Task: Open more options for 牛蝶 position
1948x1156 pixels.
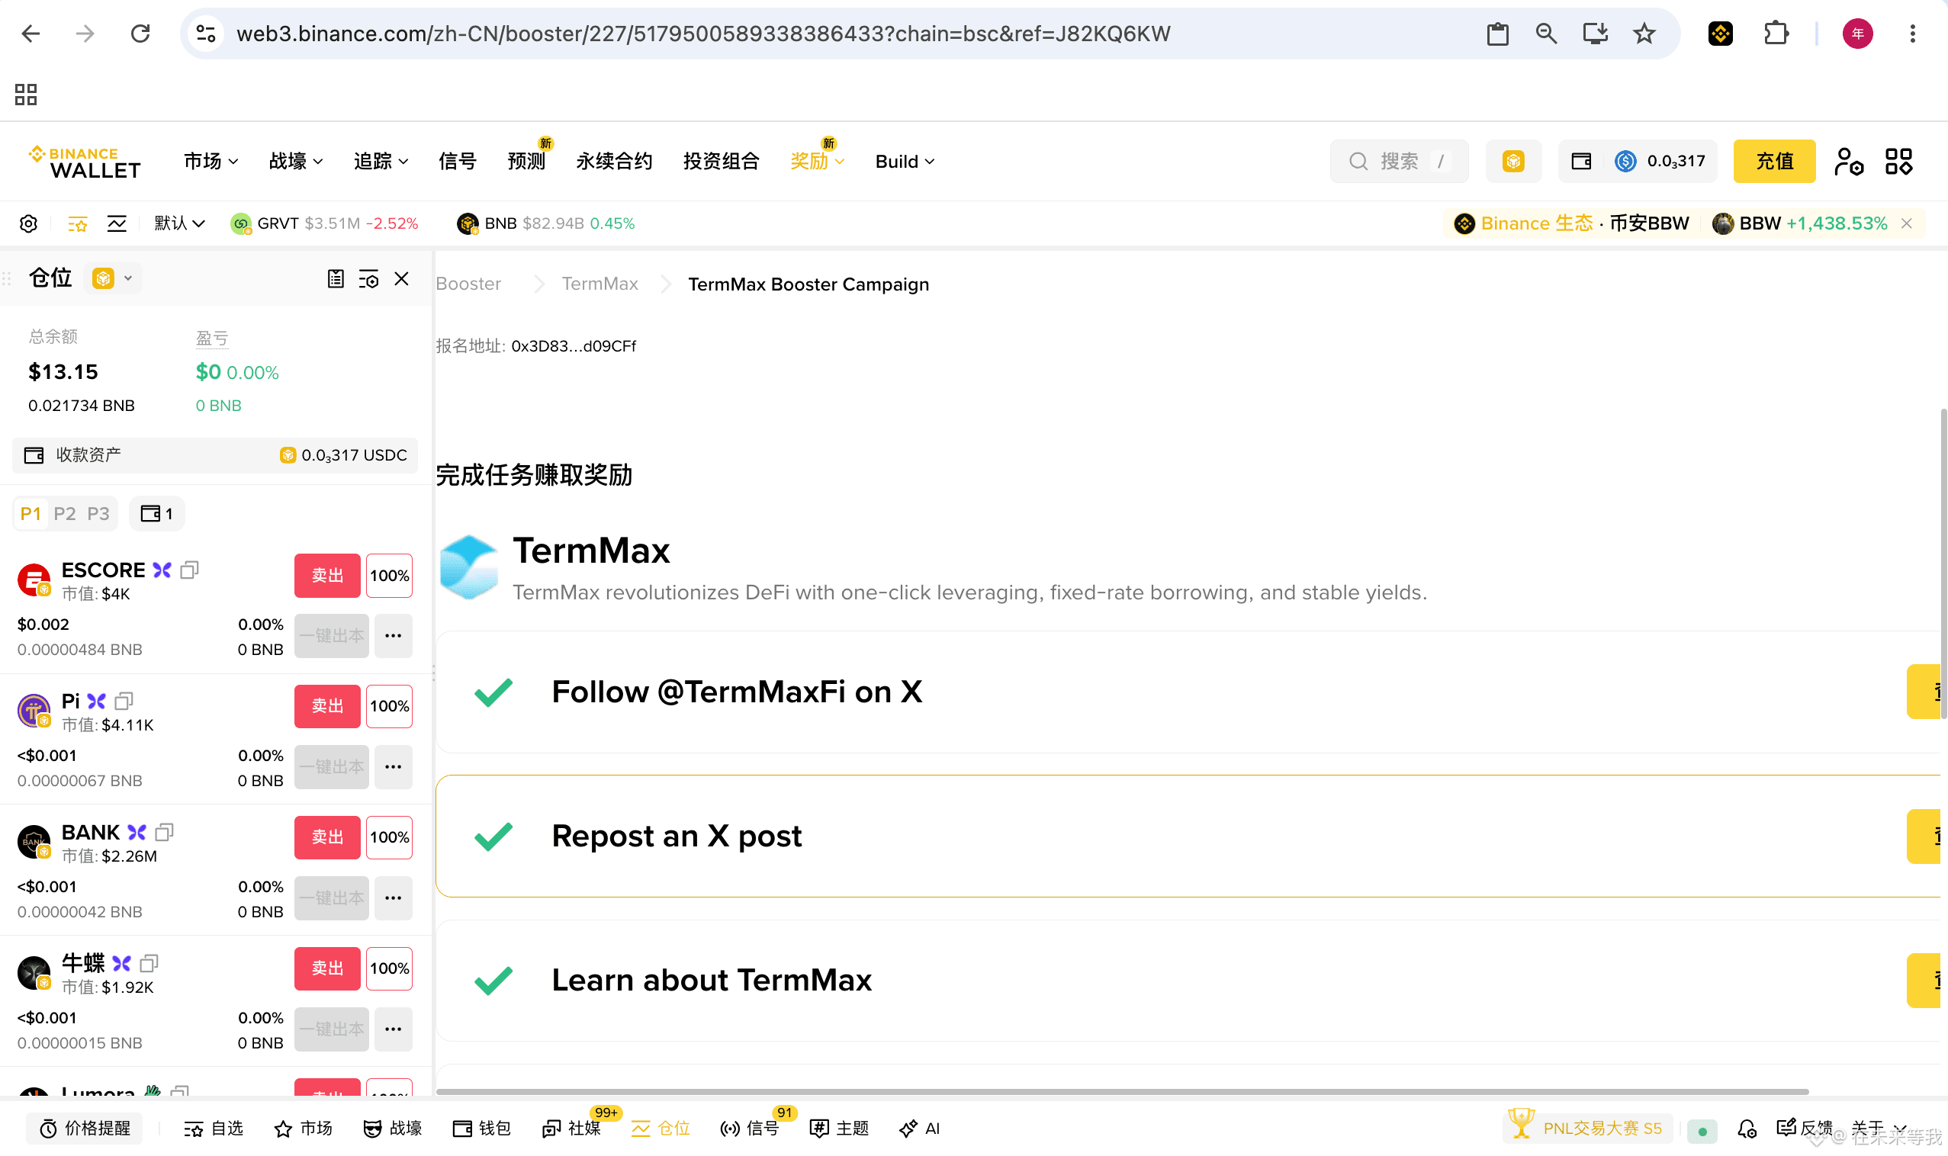Action: (394, 1029)
